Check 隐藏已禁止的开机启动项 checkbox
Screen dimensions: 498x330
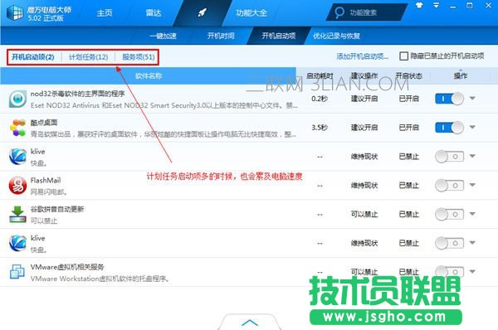pos(403,56)
